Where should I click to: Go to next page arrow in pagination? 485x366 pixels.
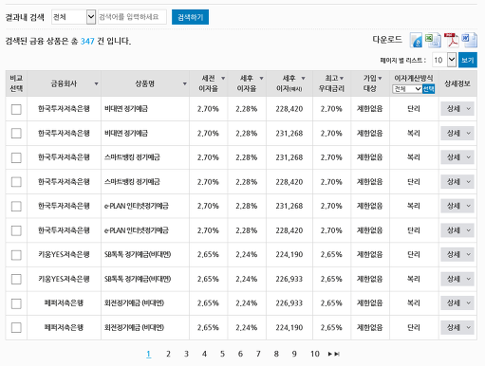point(330,354)
